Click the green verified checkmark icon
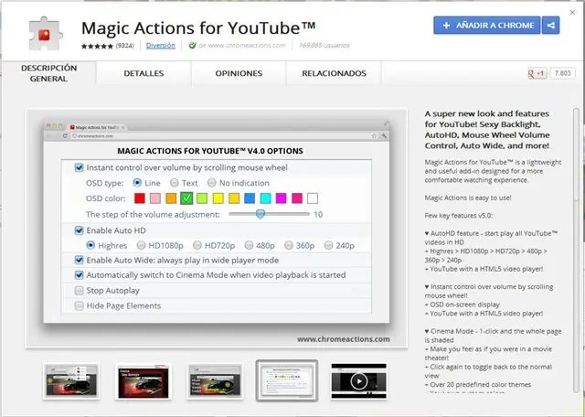Image resolution: width=585 pixels, height=417 pixels. coord(192,46)
